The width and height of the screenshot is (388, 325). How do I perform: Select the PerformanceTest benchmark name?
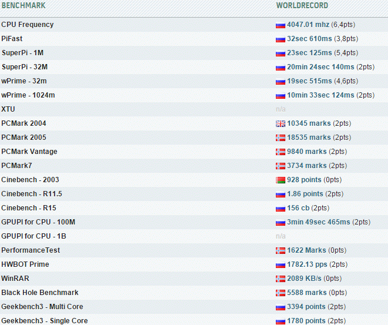click(31, 250)
